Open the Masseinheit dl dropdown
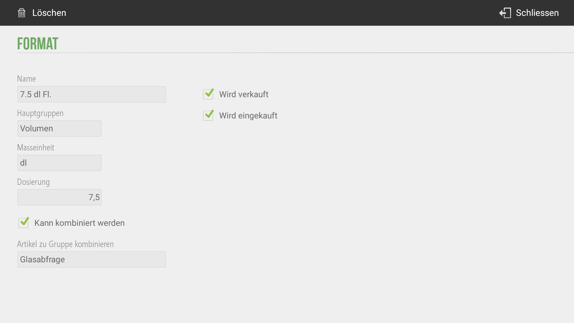 [59, 163]
